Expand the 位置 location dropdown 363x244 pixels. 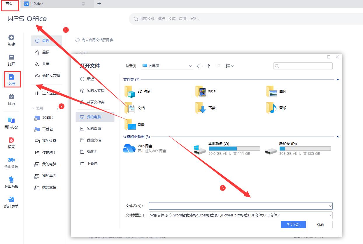pyautogui.click(x=190, y=66)
